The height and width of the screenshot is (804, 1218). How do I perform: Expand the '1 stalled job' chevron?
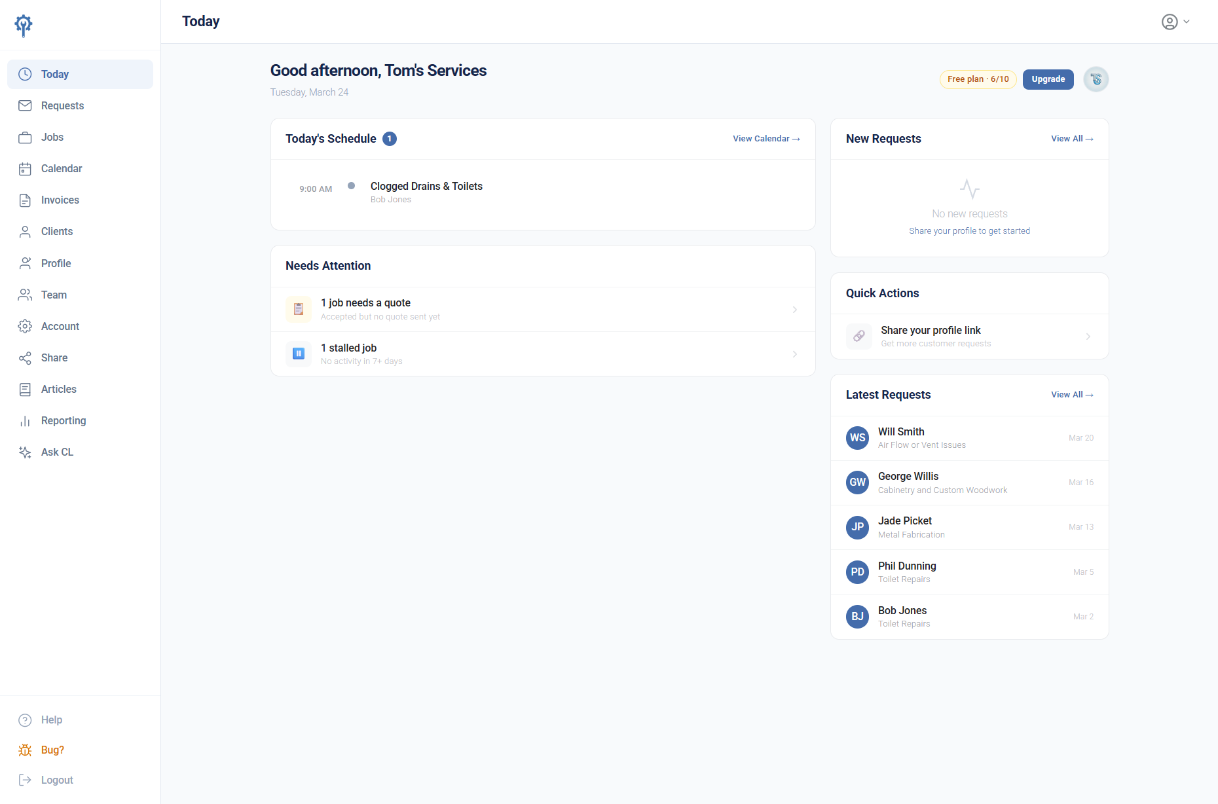(x=794, y=354)
